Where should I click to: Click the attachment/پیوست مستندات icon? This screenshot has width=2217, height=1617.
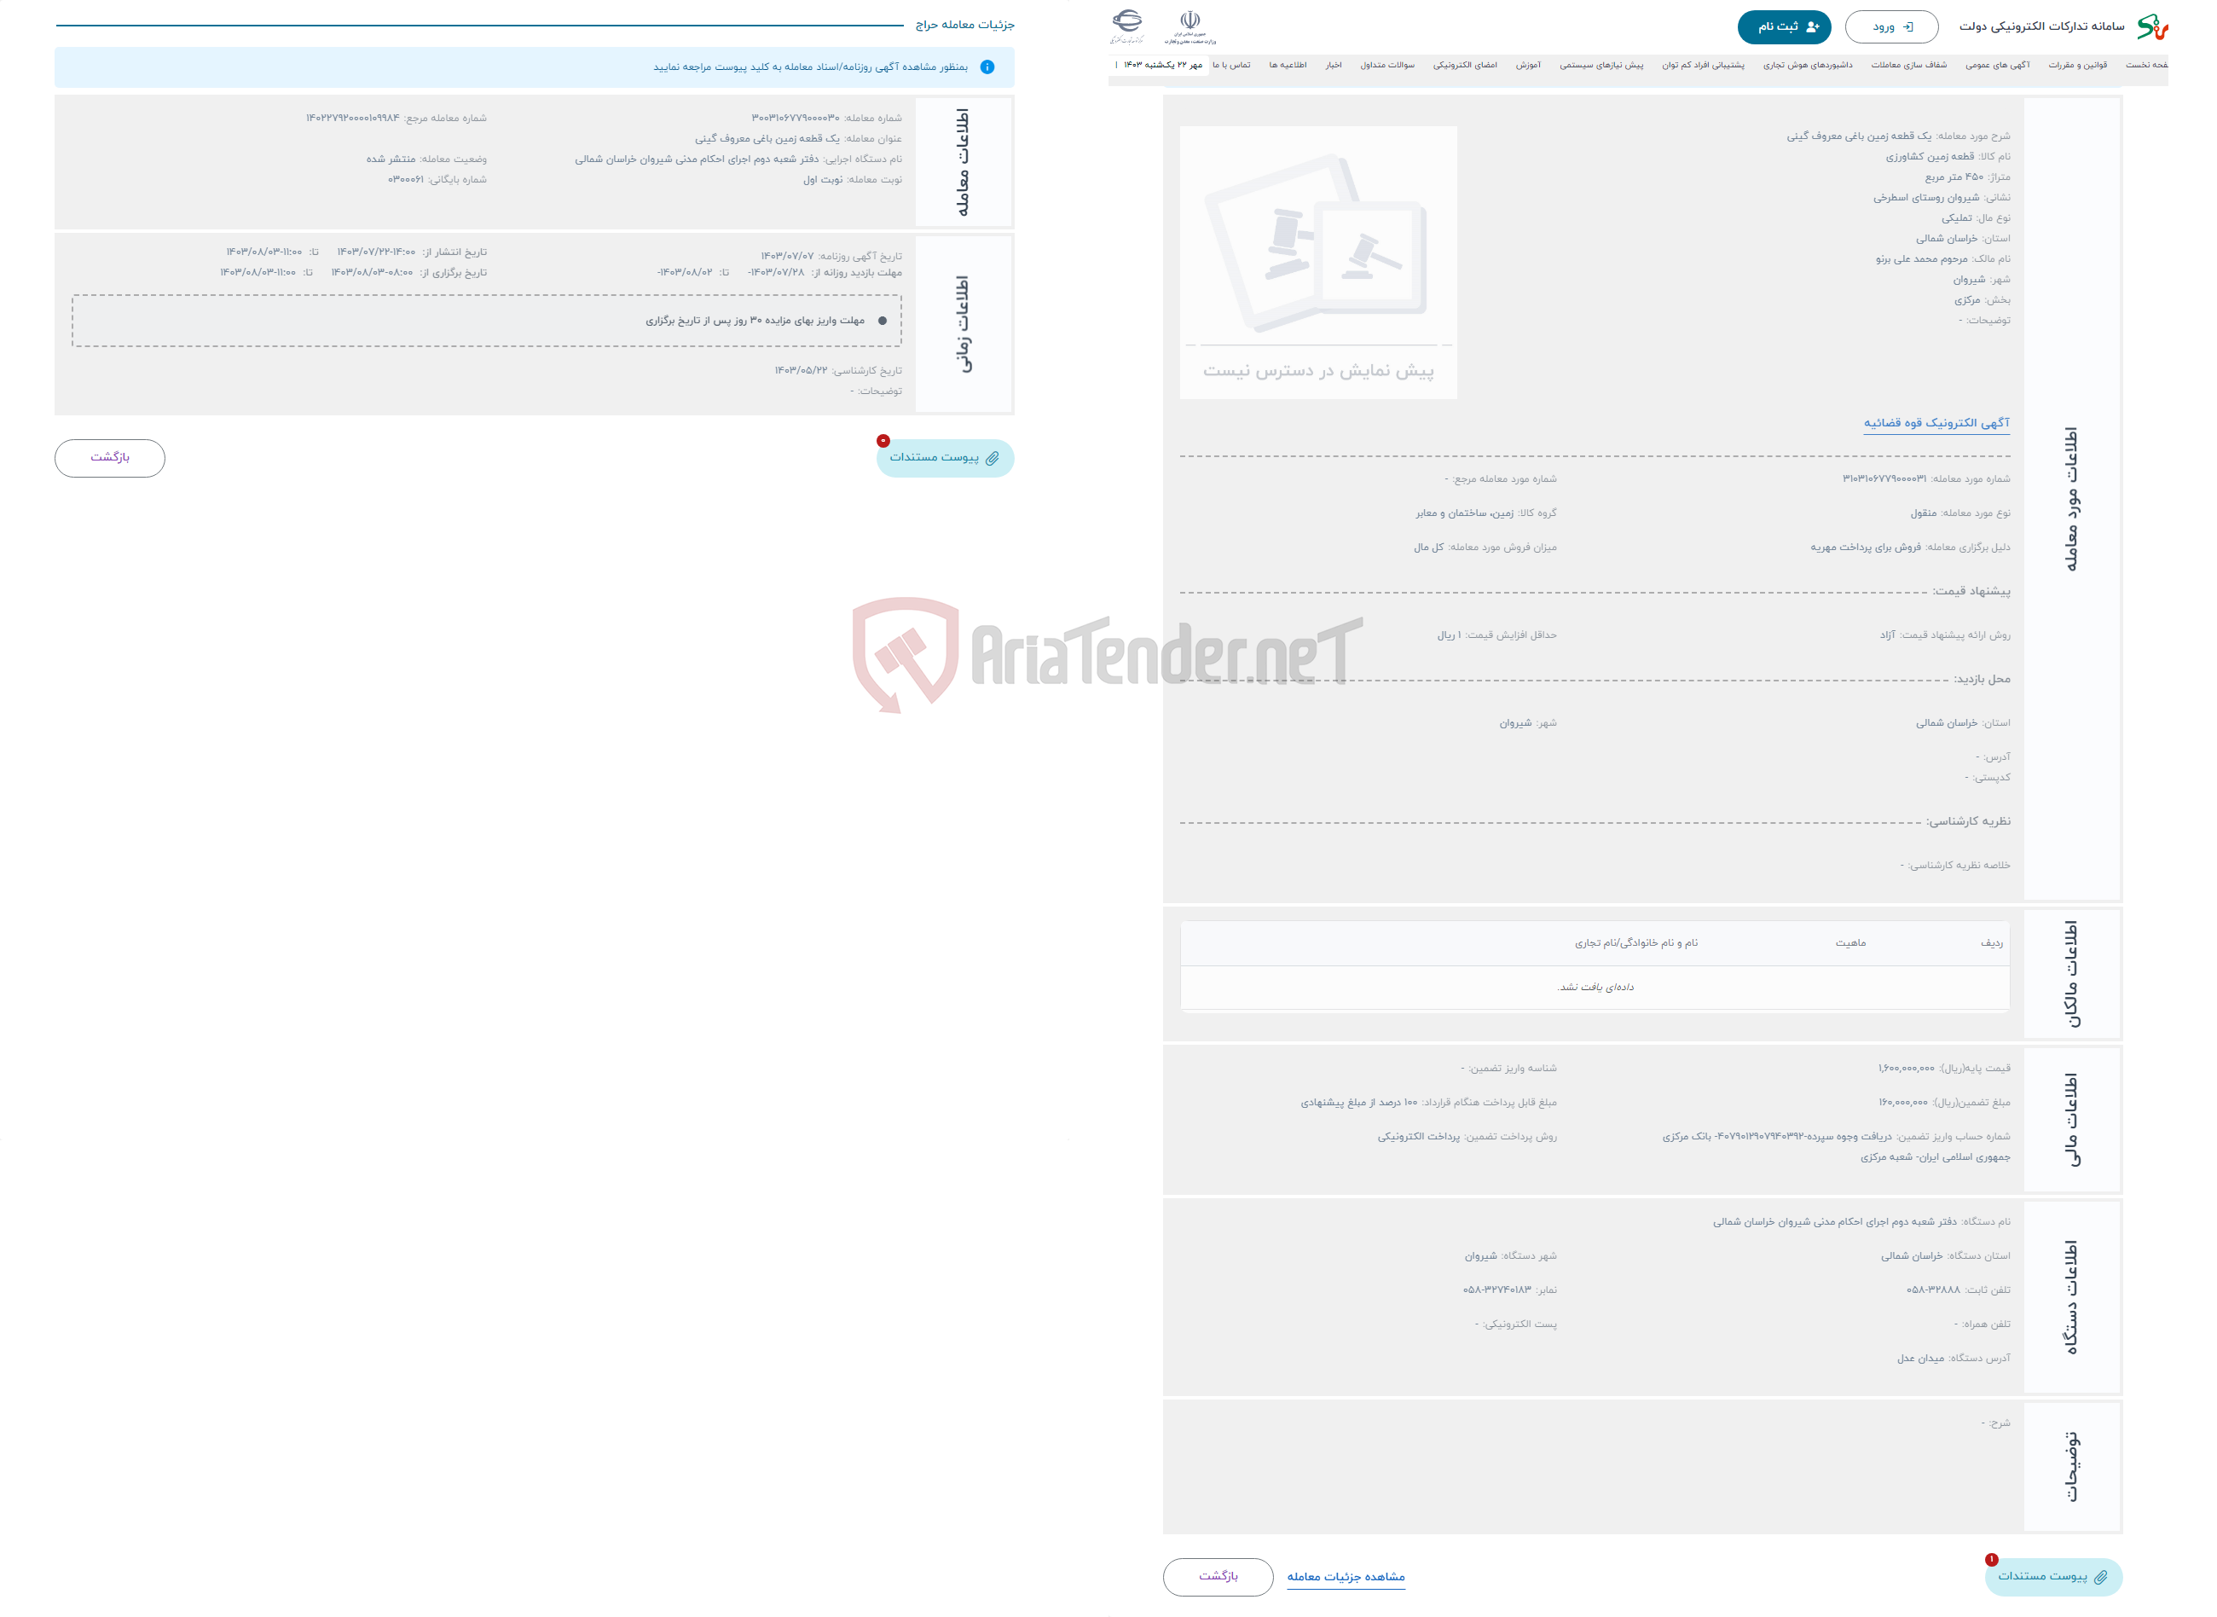[943, 456]
